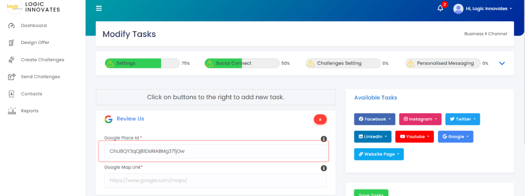Click the Save Tasks button

pyautogui.click(x=371, y=193)
